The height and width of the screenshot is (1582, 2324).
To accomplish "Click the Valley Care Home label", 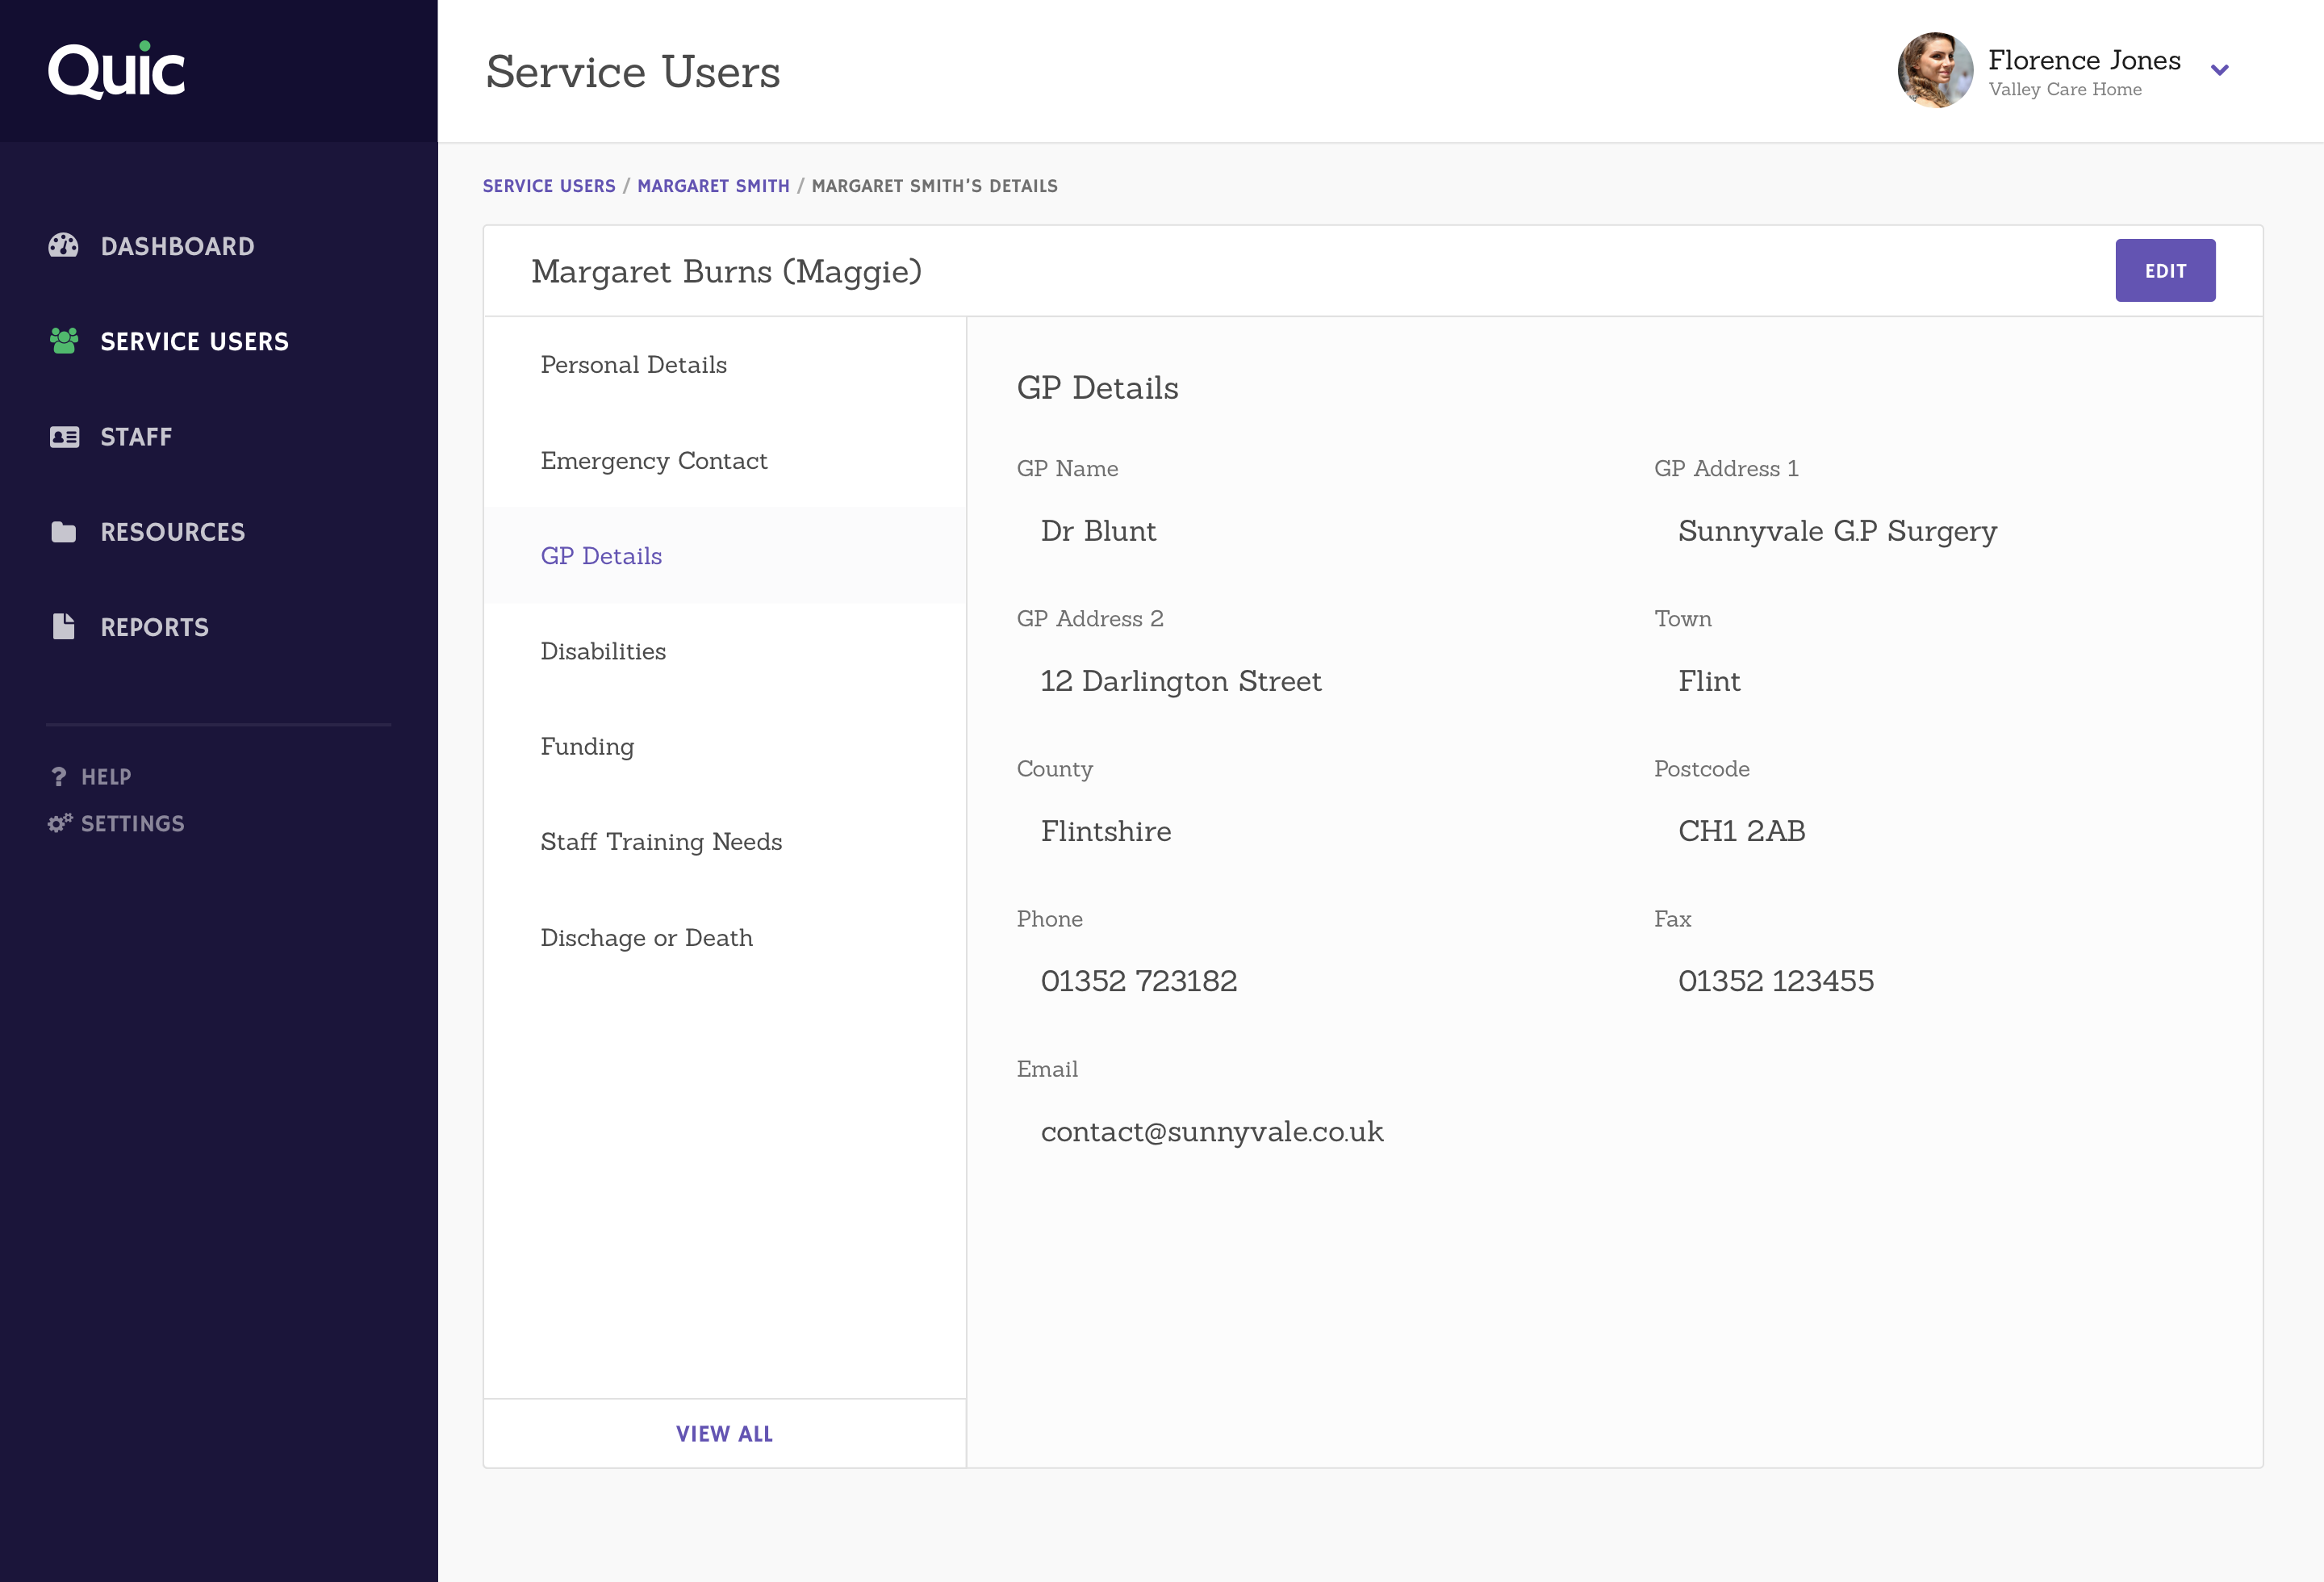I will (2065, 89).
